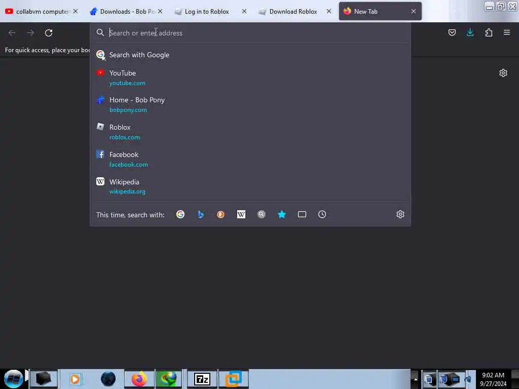Open the black box taskbar icon

point(44,379)
